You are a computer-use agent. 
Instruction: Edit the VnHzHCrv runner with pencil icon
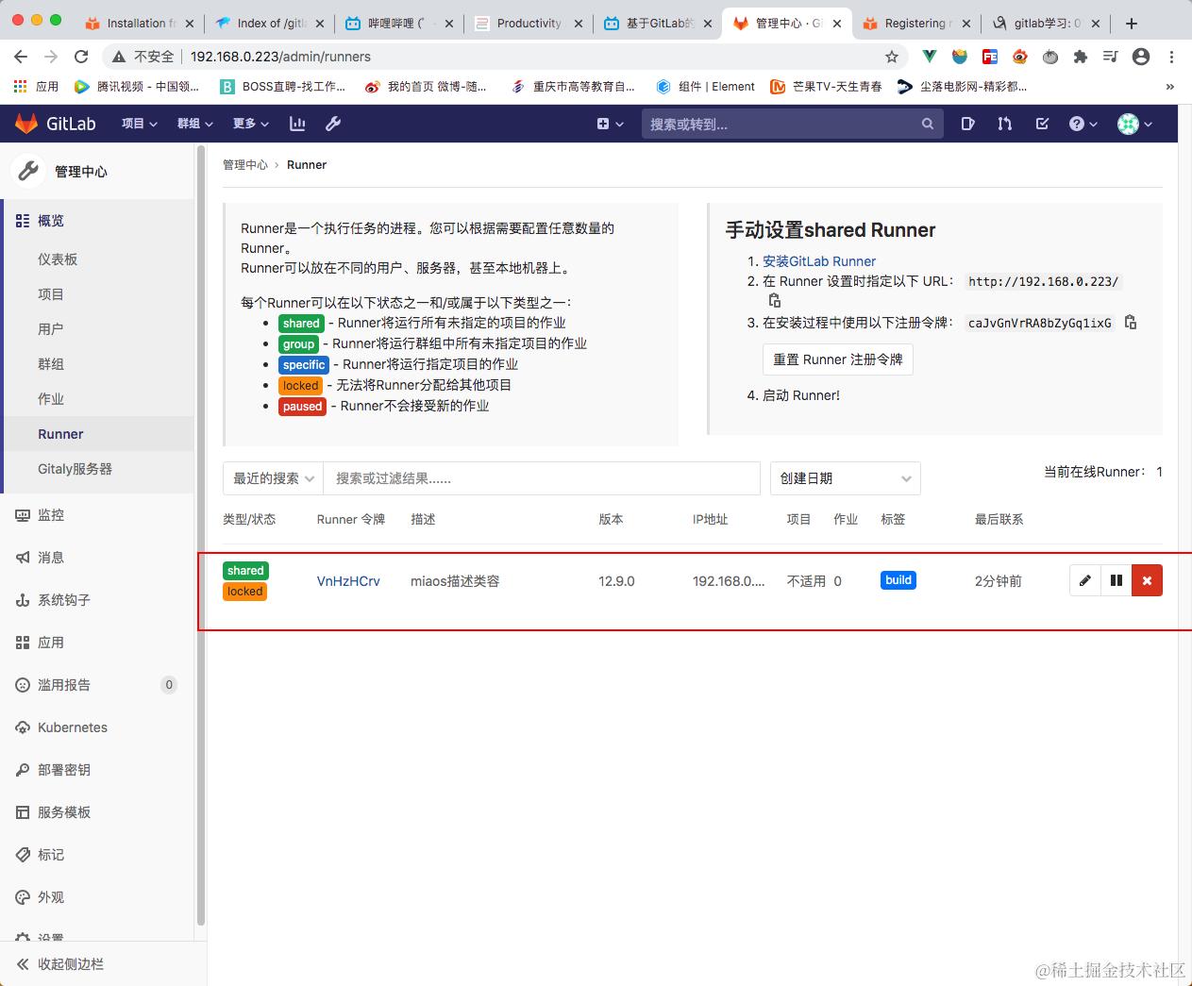tap(1083, 580)
